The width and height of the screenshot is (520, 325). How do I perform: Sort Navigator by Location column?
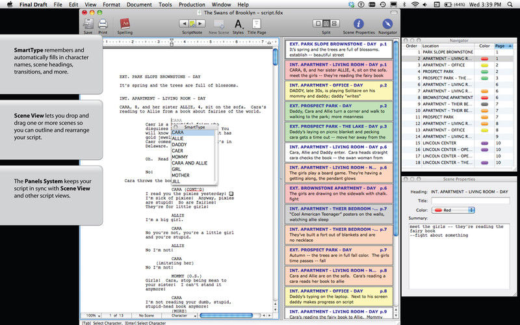pyautogui.click(x=448, y=45)
